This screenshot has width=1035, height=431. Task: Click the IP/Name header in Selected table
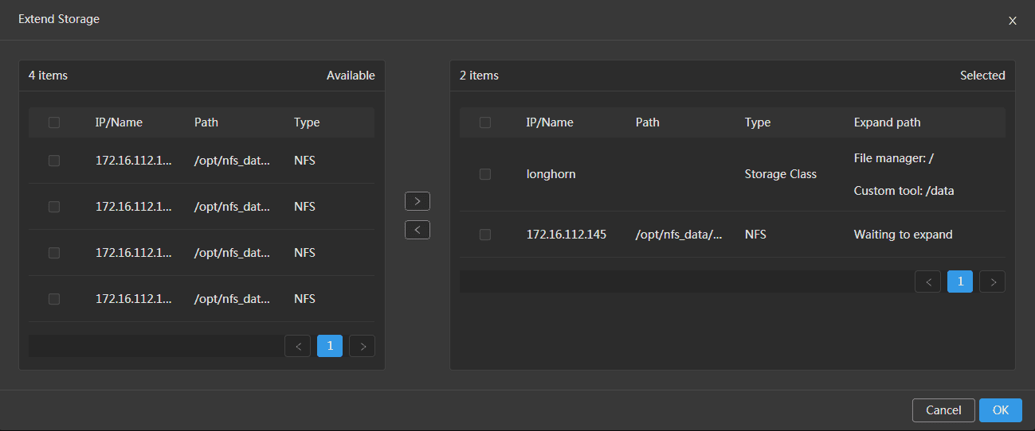point(551,122)
